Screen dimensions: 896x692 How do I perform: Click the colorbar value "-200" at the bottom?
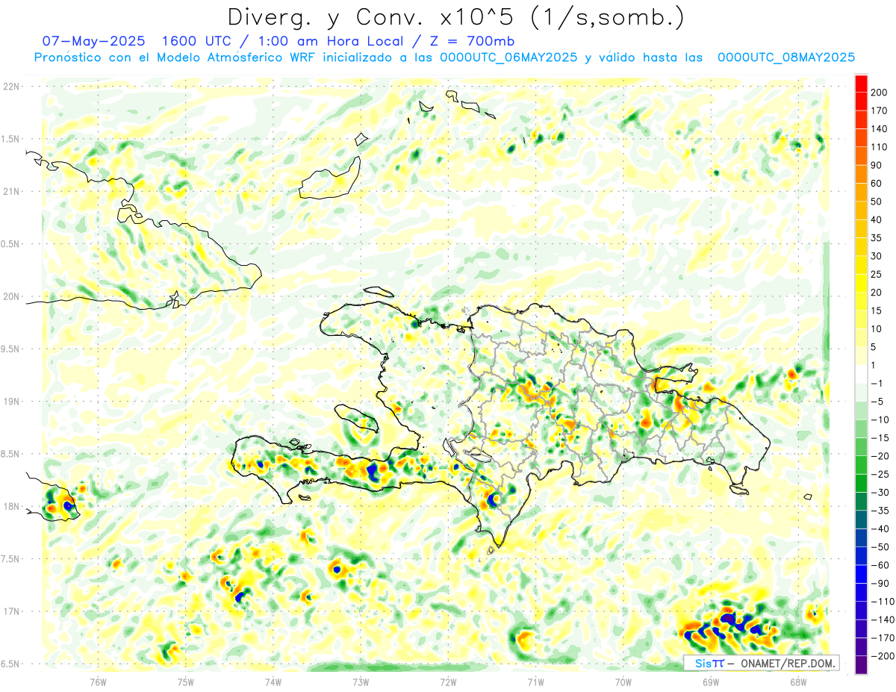[881, 656]
